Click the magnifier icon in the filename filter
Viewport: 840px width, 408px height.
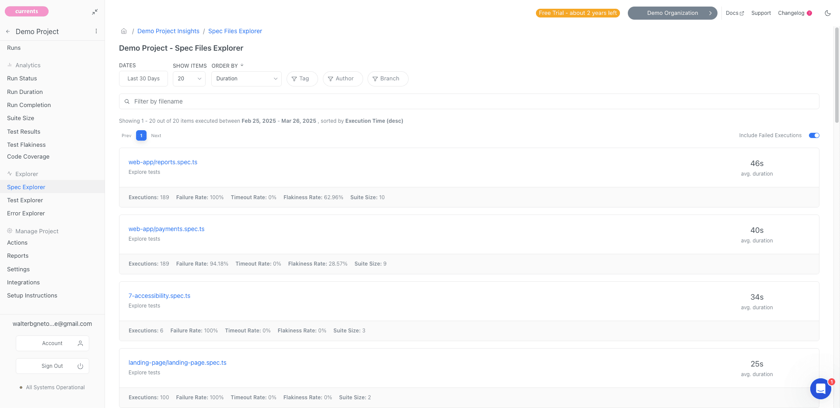tap(127, 101)
